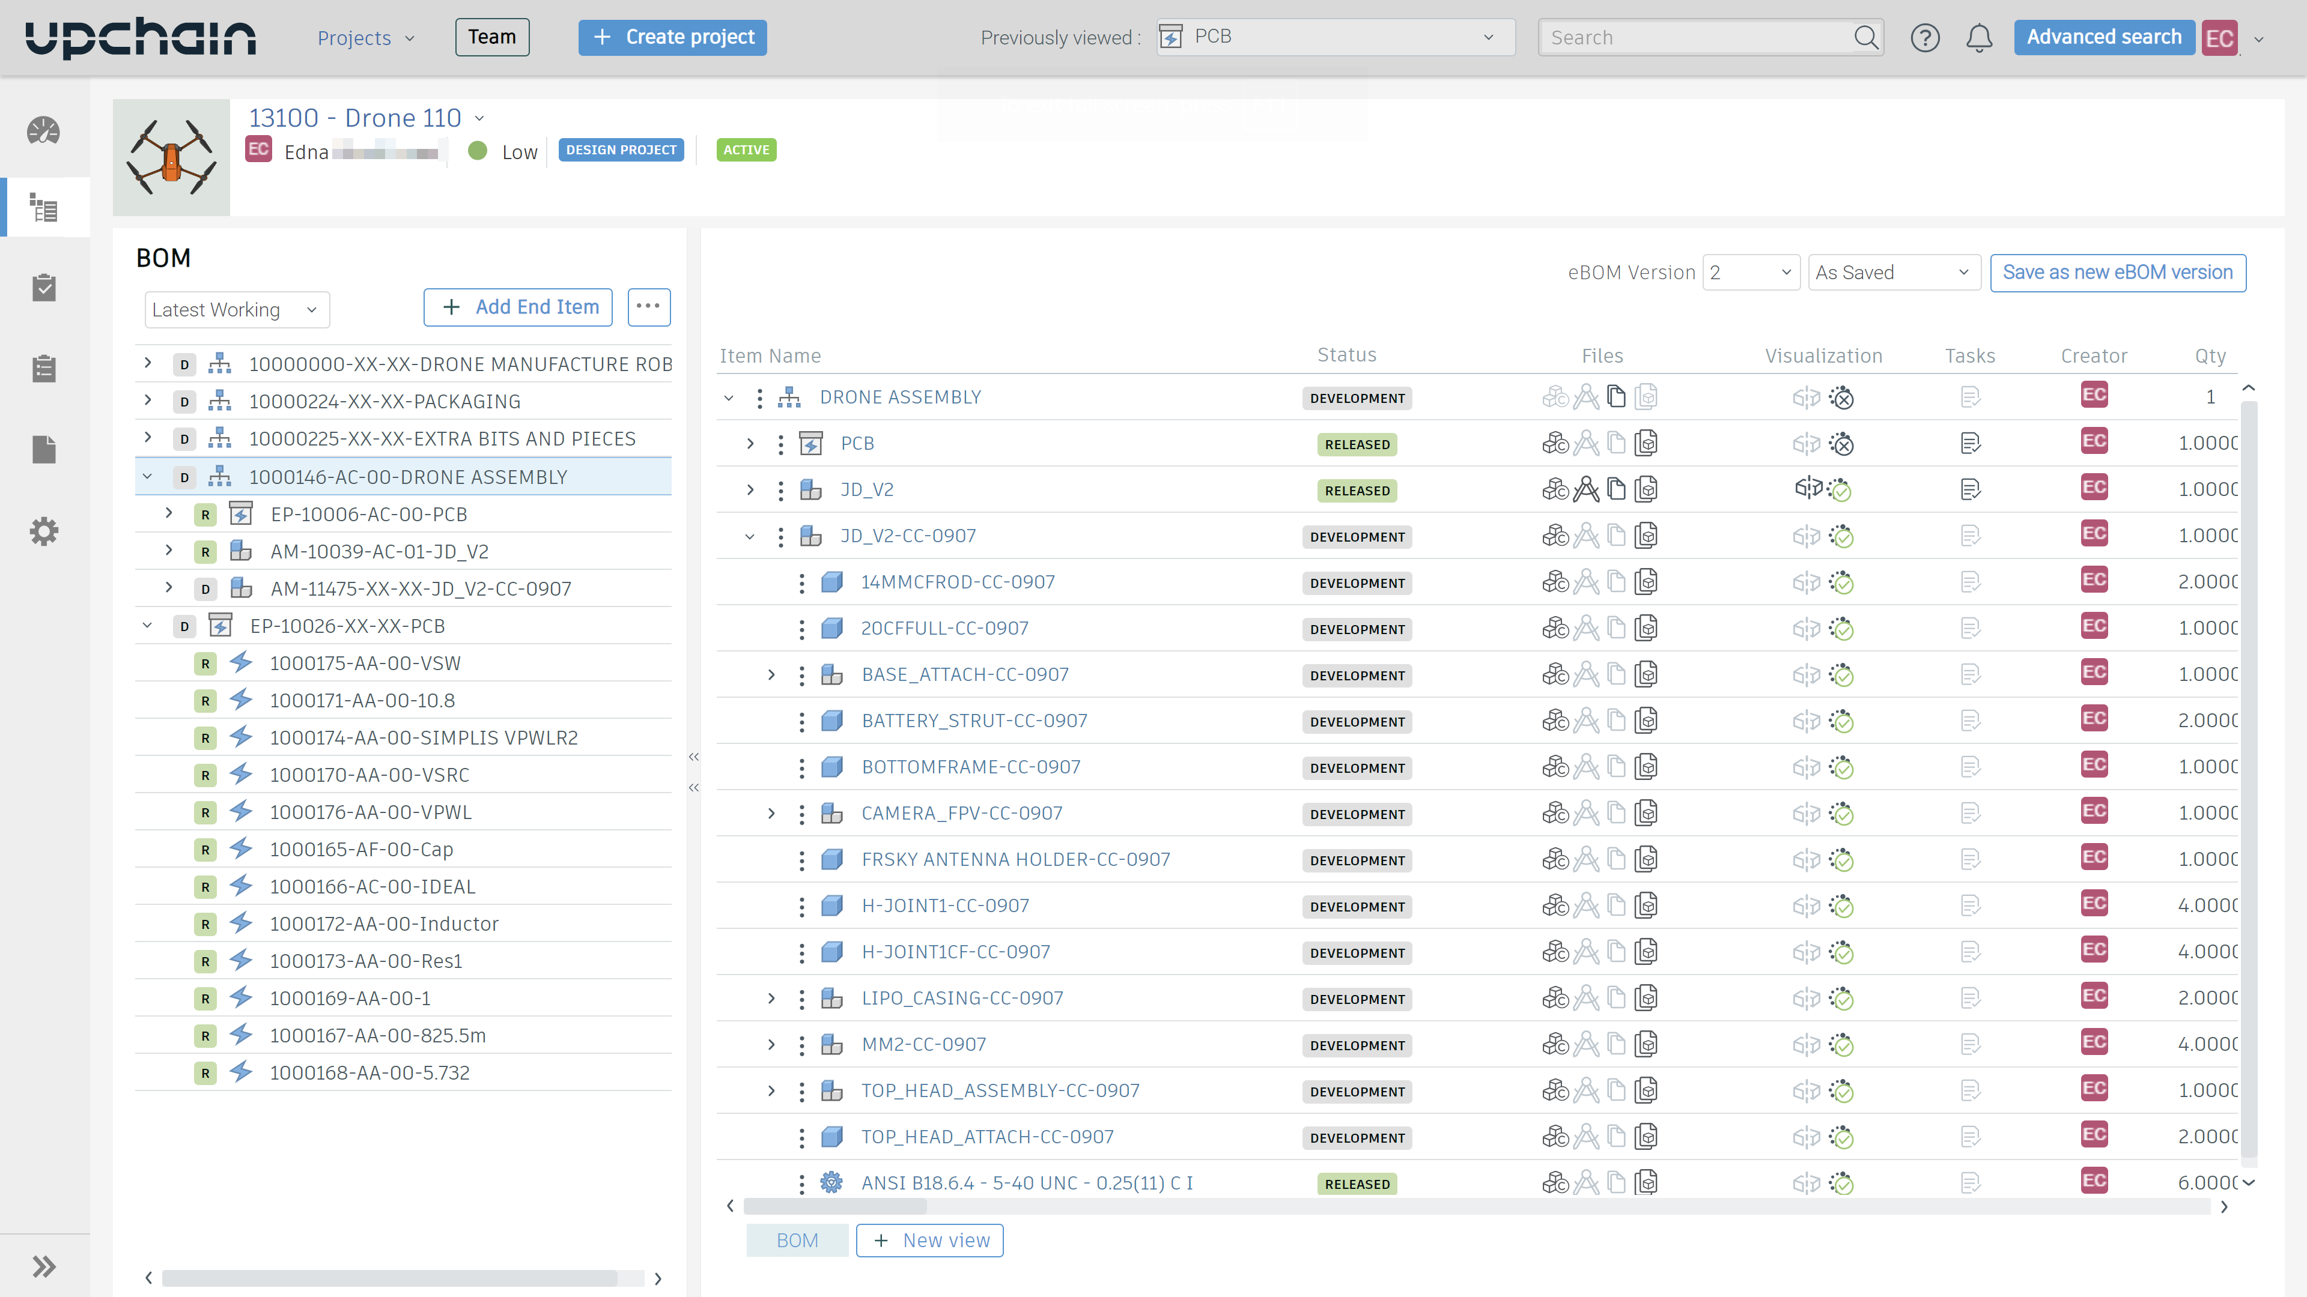Open Advanced search
The height and width of the screenshot is (1297, 2307).
pyautogui.click(x=2104, y=37)
